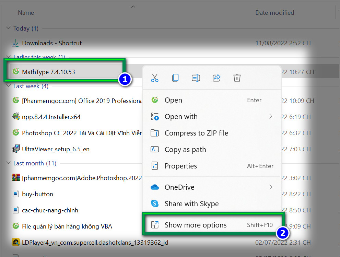Click the Copy icon in context menu
The image size is (340, 257).
(175, 78)
